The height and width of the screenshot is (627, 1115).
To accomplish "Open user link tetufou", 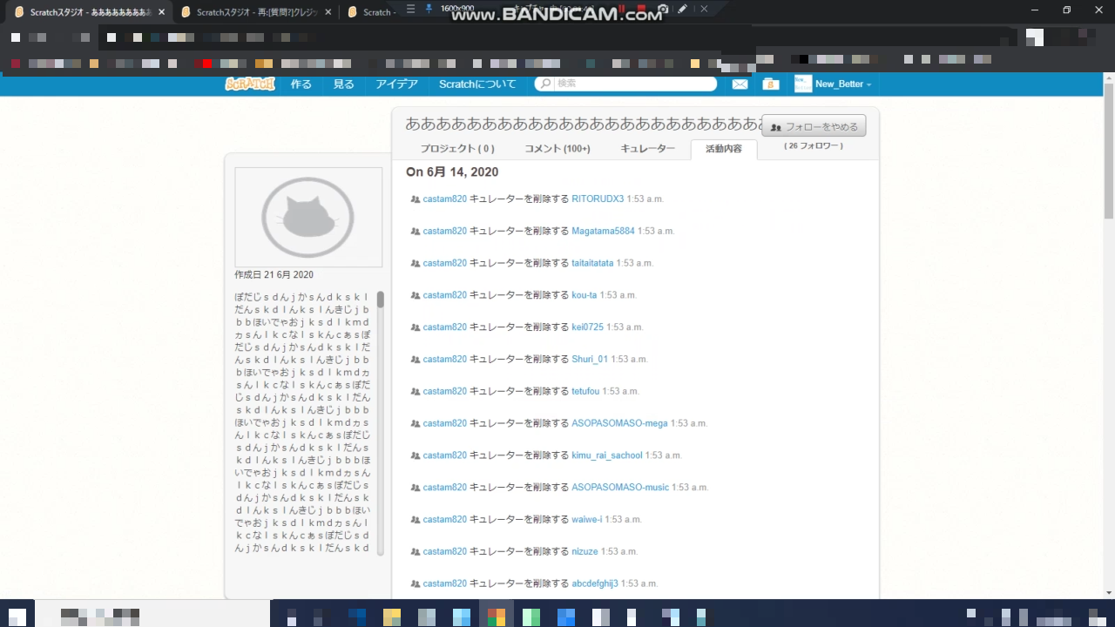I will tap(585, 391).
